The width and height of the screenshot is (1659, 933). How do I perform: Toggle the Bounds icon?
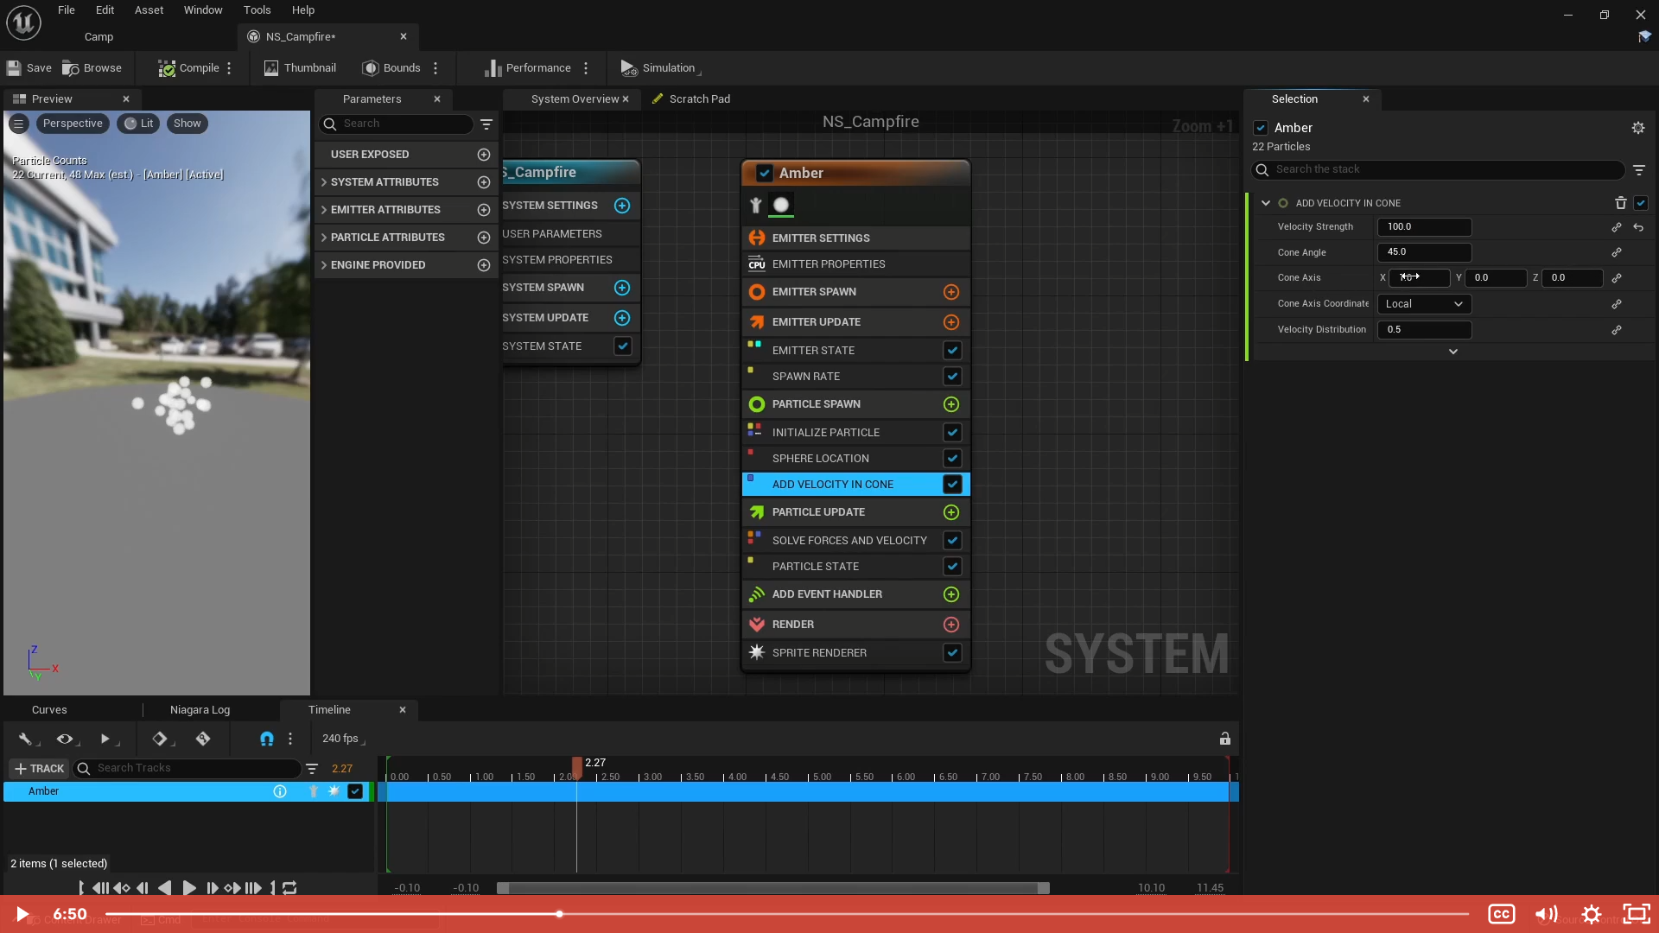point(371,68)
